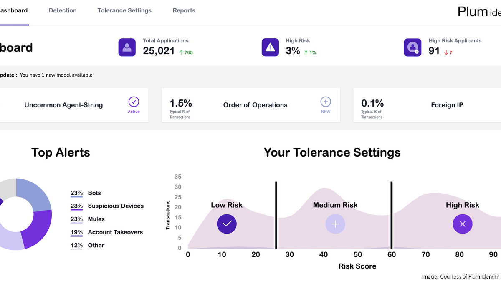Click the Active checkmark on Uncommon Agent-String
This screenshot has height=281, width=501.
click(134, 102)
